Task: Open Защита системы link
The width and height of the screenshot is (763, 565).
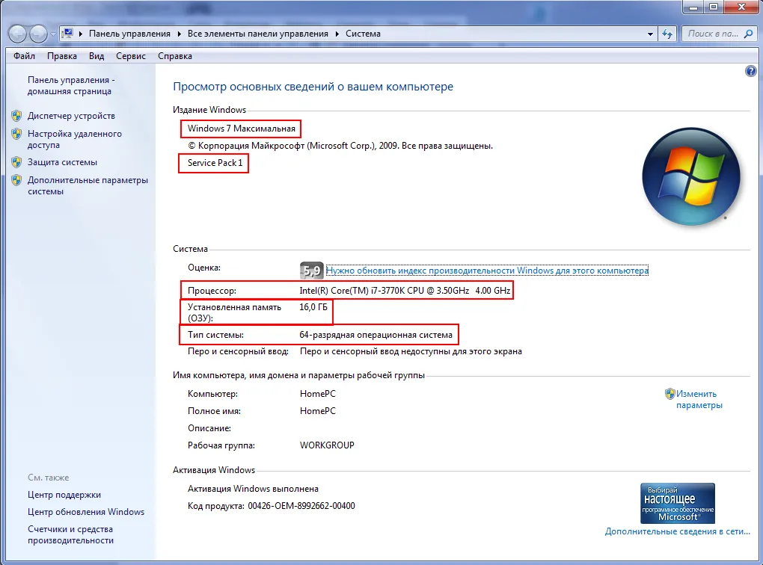Action: click(62, 162)
